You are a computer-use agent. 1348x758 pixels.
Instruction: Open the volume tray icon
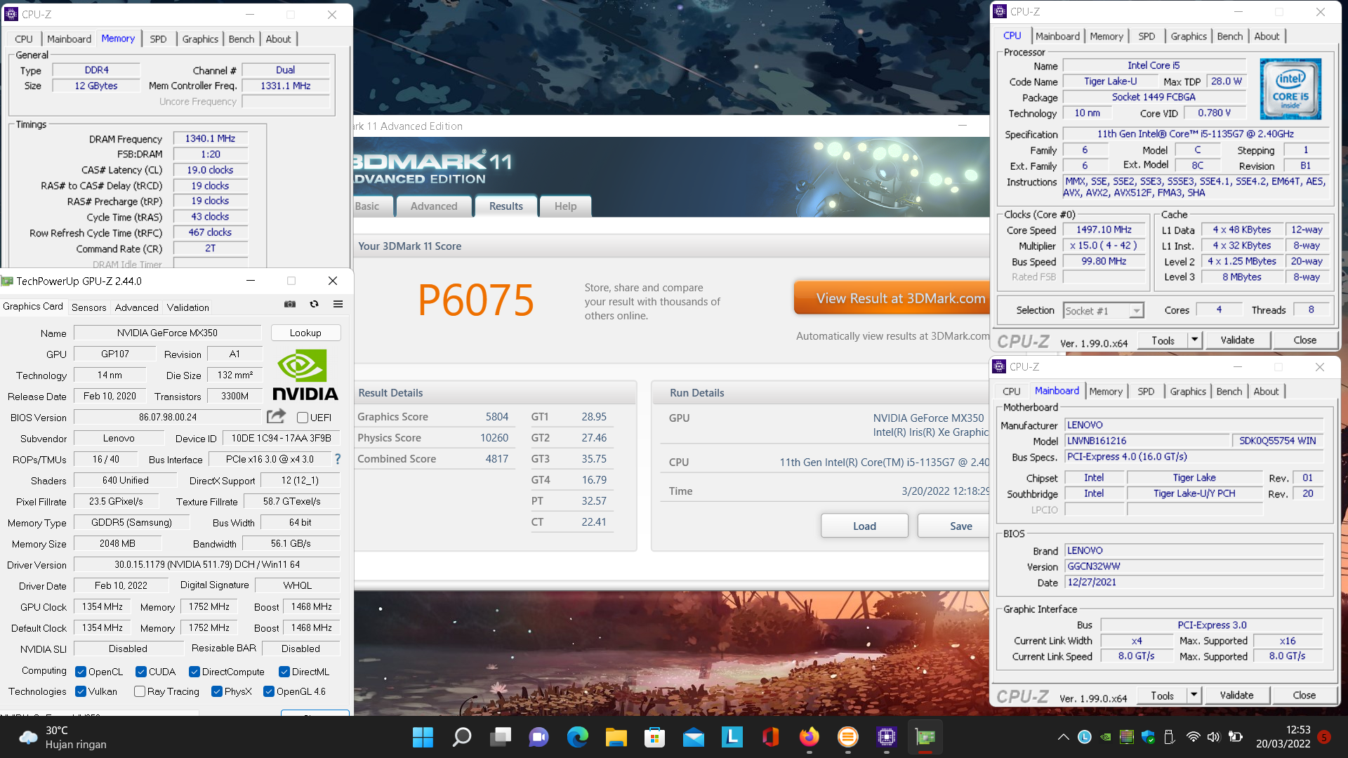1213,737
